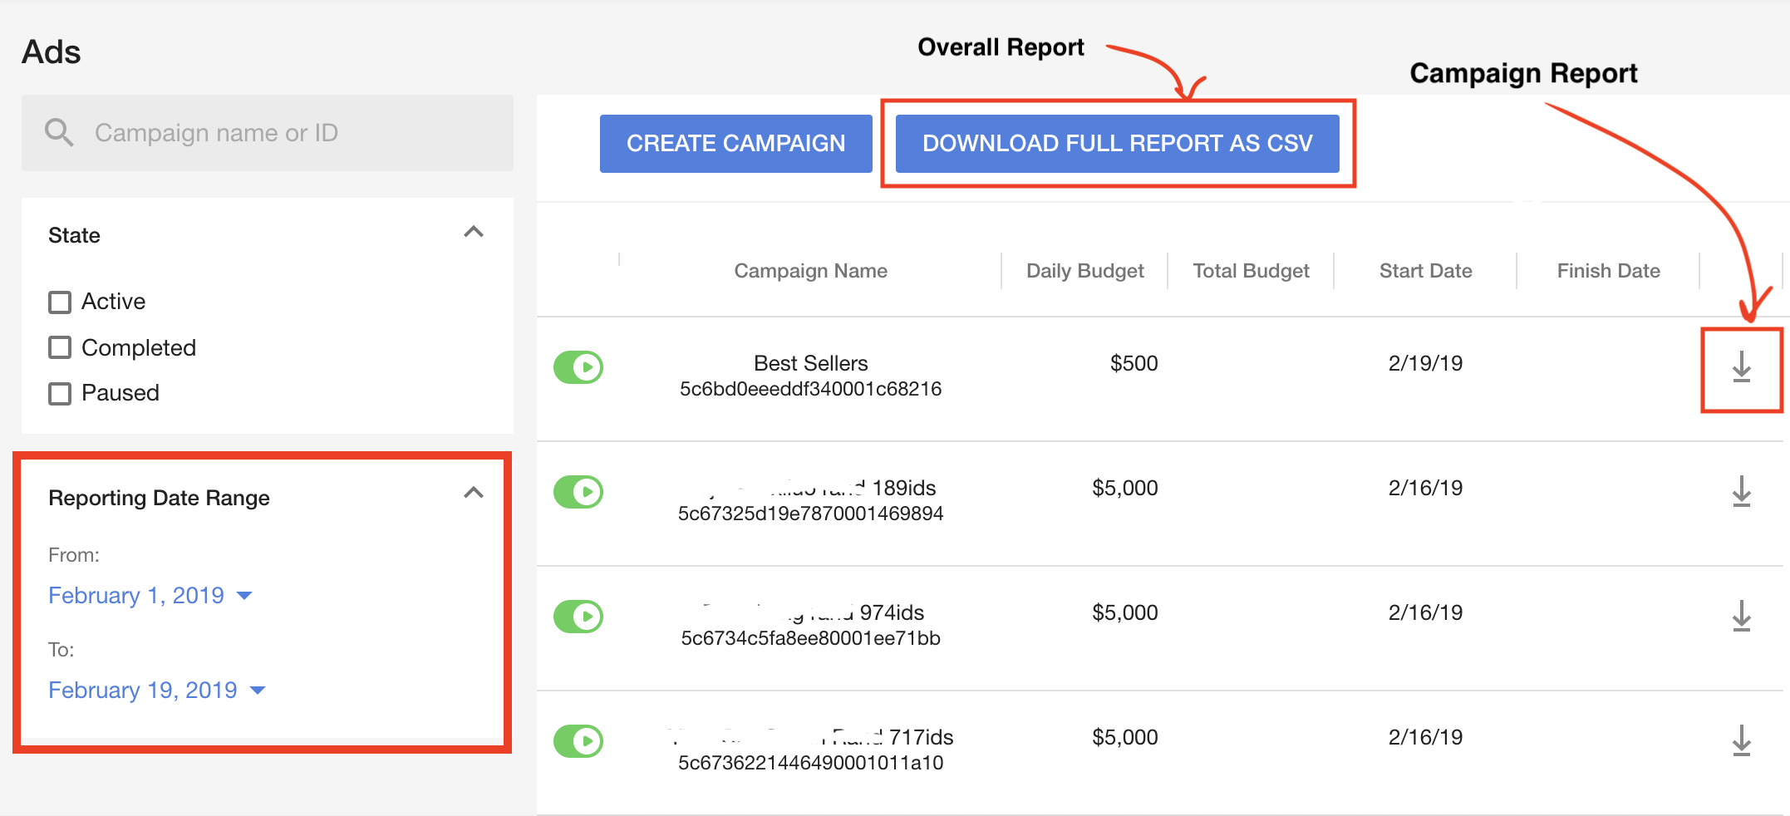The width and height of the screenshot is (1790, 816).
Task: Open the To date dropdown
Action: (x=156, y=691)
